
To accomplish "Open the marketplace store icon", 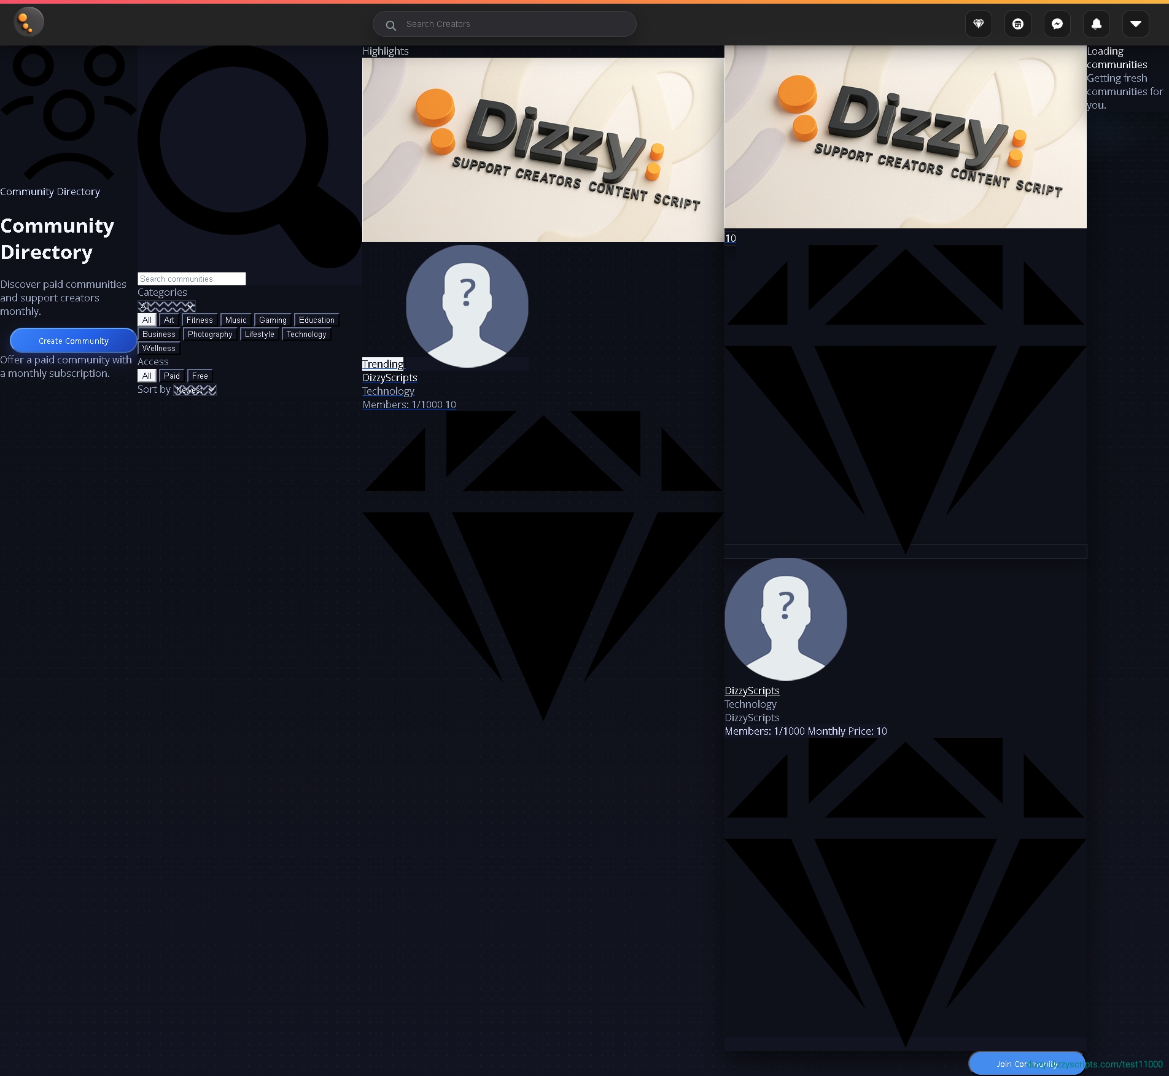I will point(1017,24).
